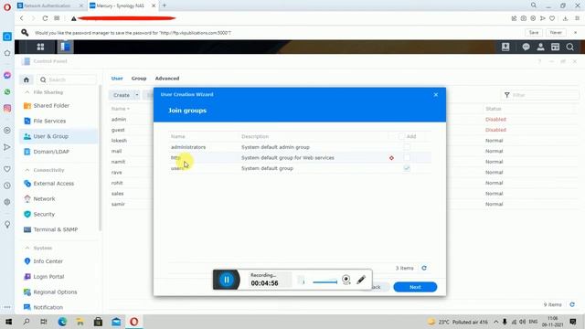Open External Access in the sidebar
This screenshot has width=585, height=329.
point(53,184)
